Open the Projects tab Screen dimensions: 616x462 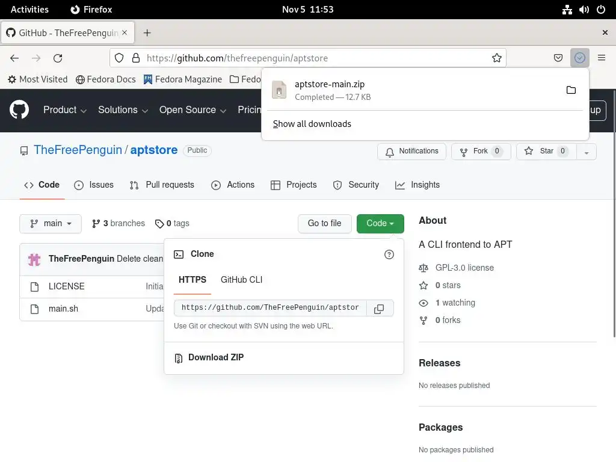pos(294,185)
